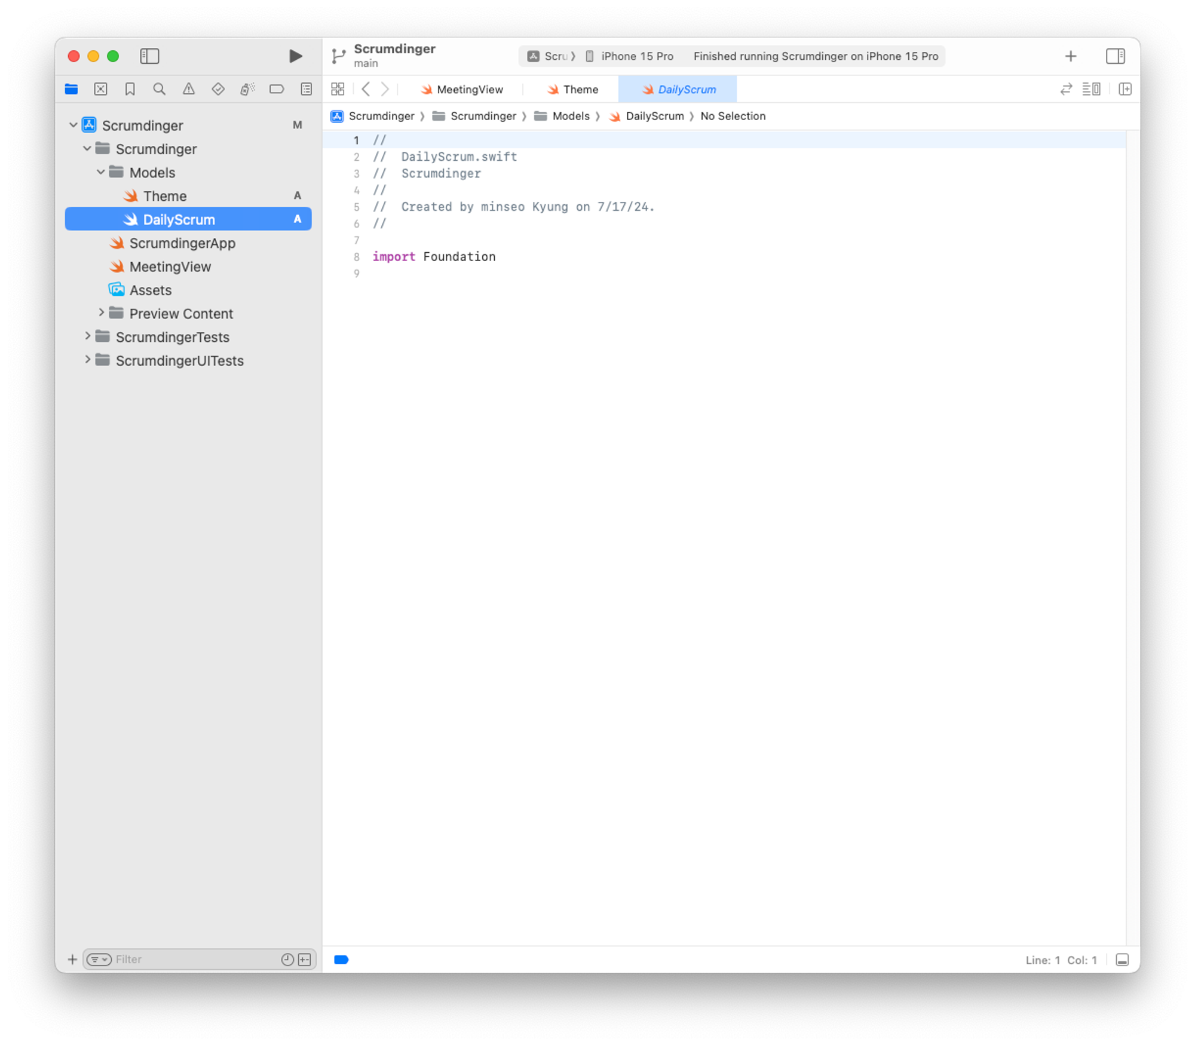Image resolution: width=1195 pixels, height=1045 pixels.
Task: Toggle the left navigator sidebar
Action: tap(149, 56)
